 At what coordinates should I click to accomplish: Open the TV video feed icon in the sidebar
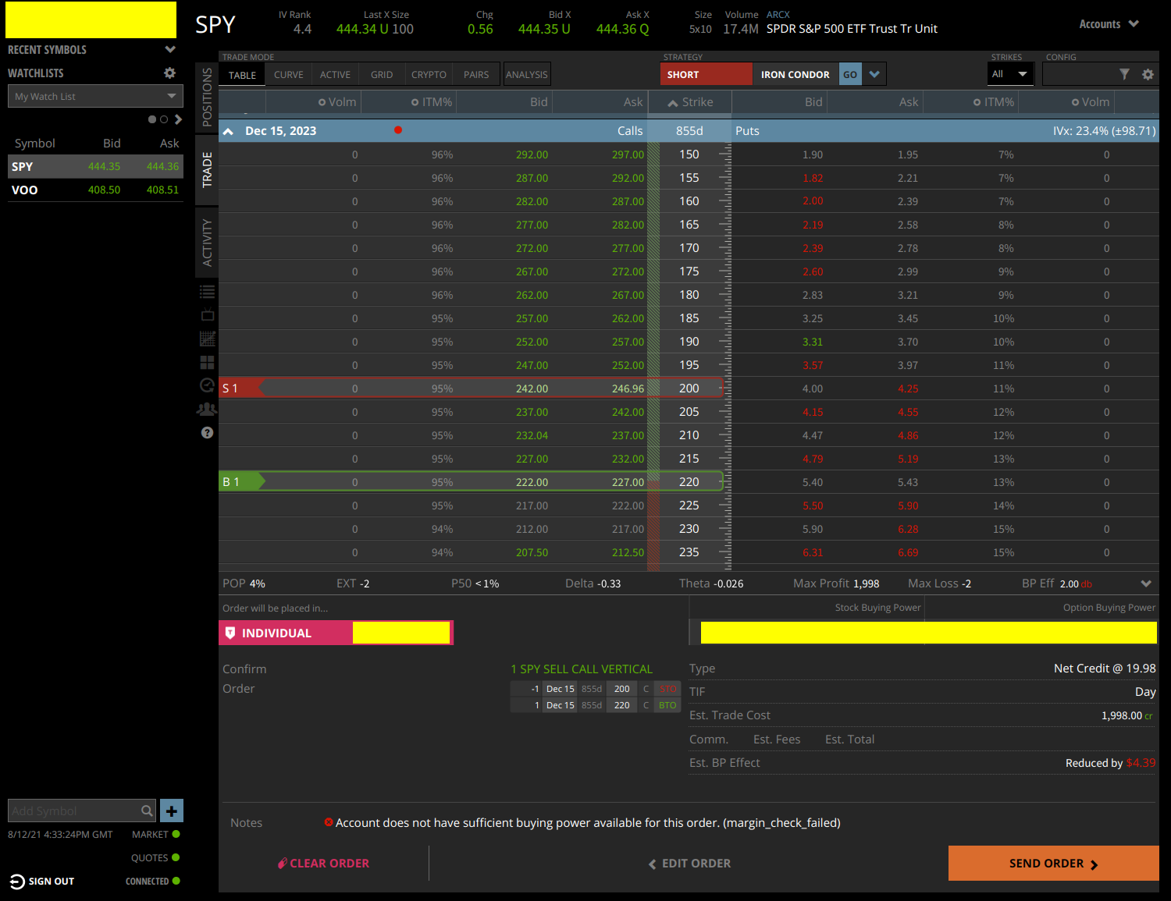coord(207,315)
